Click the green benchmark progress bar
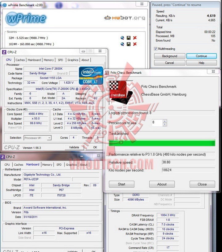 [x=162, y=143]
